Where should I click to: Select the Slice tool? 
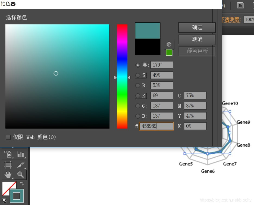[20, 165]
